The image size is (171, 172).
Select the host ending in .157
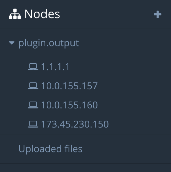(x=69, y=86)
